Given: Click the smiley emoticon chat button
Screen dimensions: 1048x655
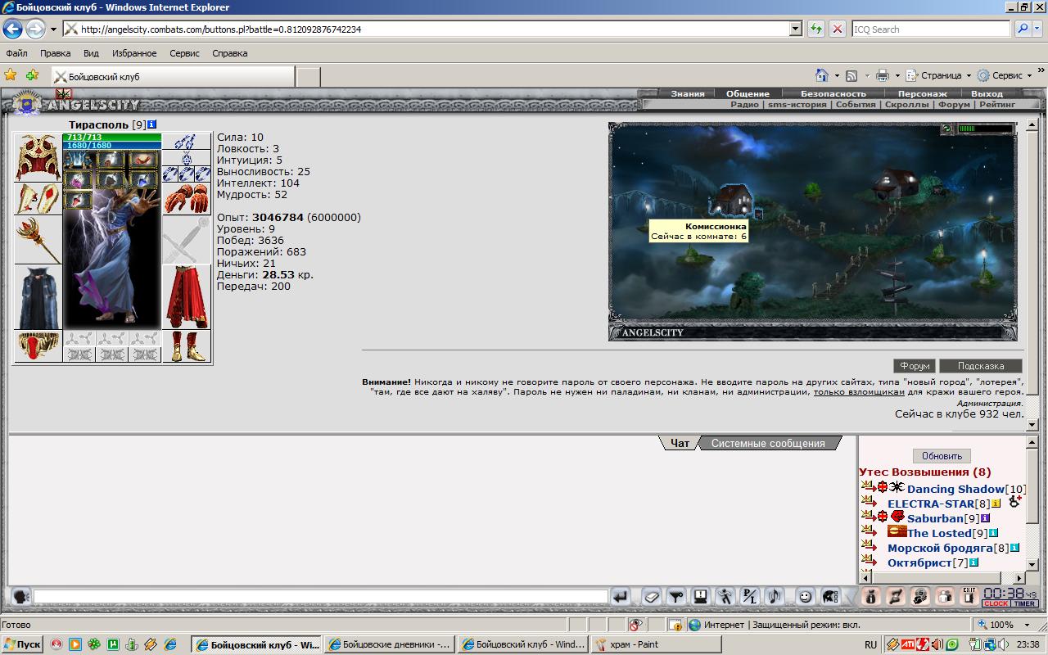Looking at the screenshot, I should click(805, 597).
